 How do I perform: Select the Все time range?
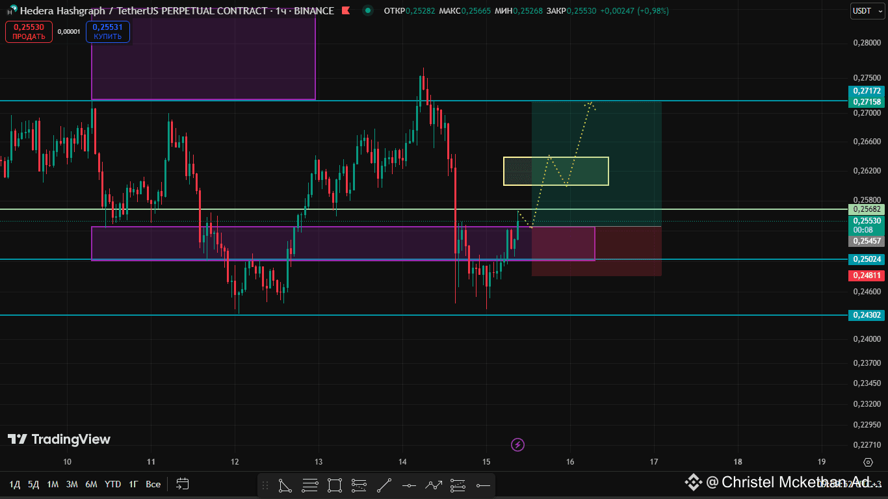(x=153, y=484)
